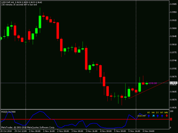This screenshot has height=133, width=178.
Task: Click the 3 Nov 16:00 time axis label
Action: (x=92, y=131)
